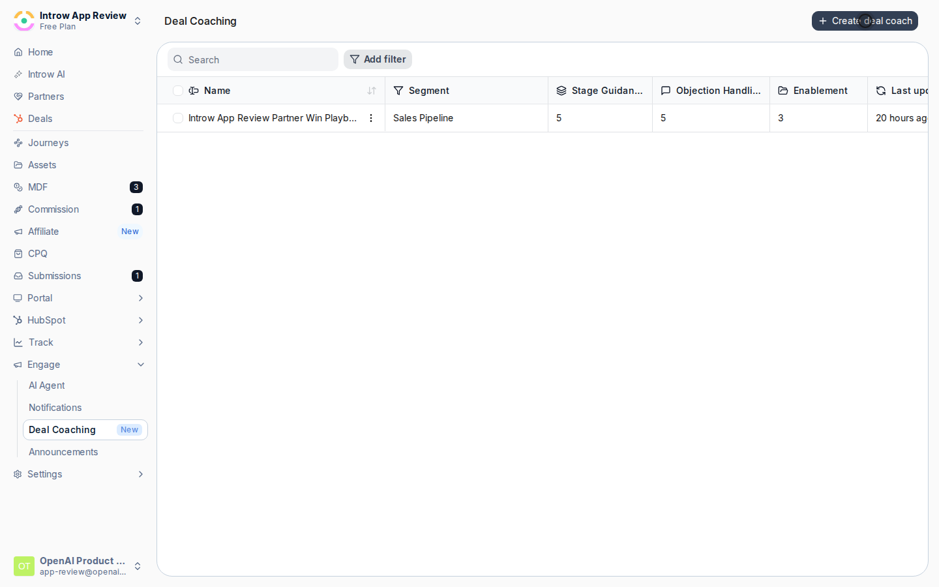Click the Home house icon

pos(18,52)
